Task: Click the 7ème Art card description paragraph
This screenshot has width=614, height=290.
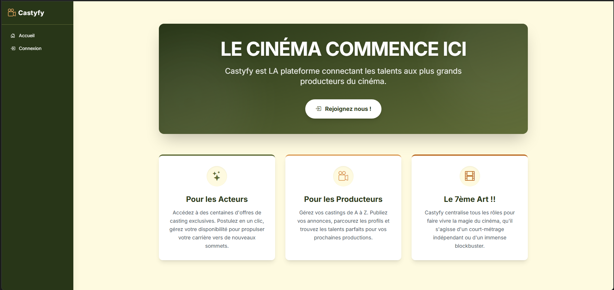Action: coord(470,229)
